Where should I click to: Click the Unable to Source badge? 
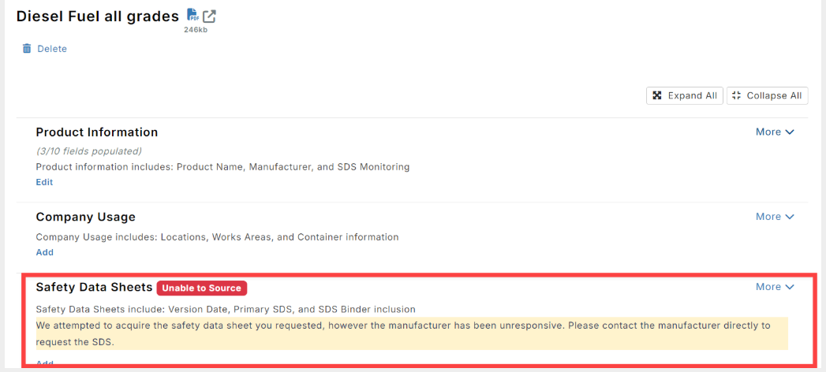point(202,288)
